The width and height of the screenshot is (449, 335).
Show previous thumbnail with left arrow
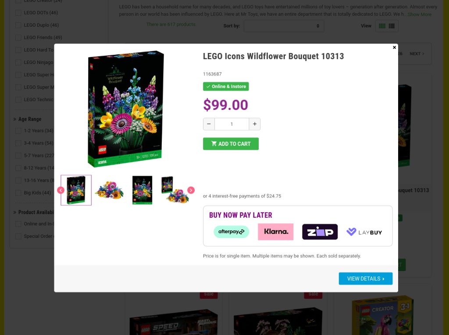point(61,190)
